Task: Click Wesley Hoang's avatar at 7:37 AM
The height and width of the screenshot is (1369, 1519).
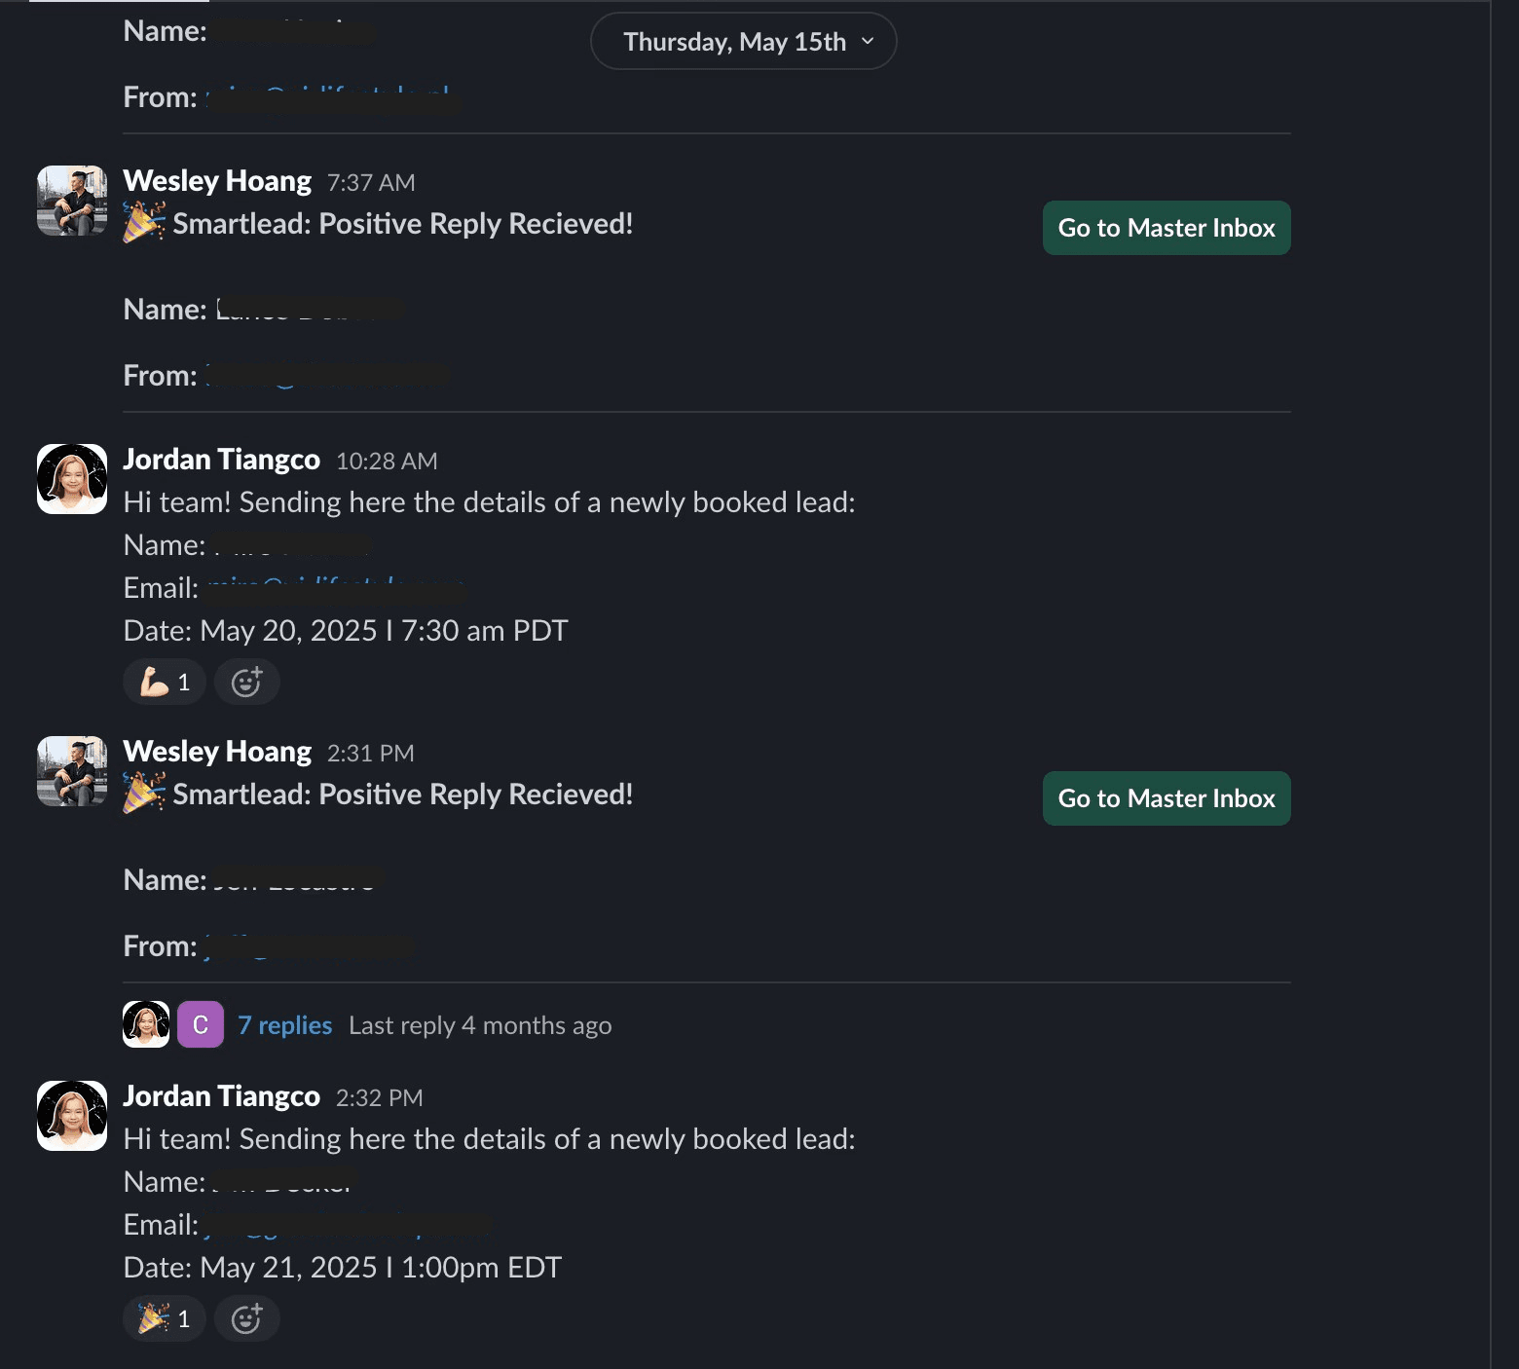Action: point(72,201)
